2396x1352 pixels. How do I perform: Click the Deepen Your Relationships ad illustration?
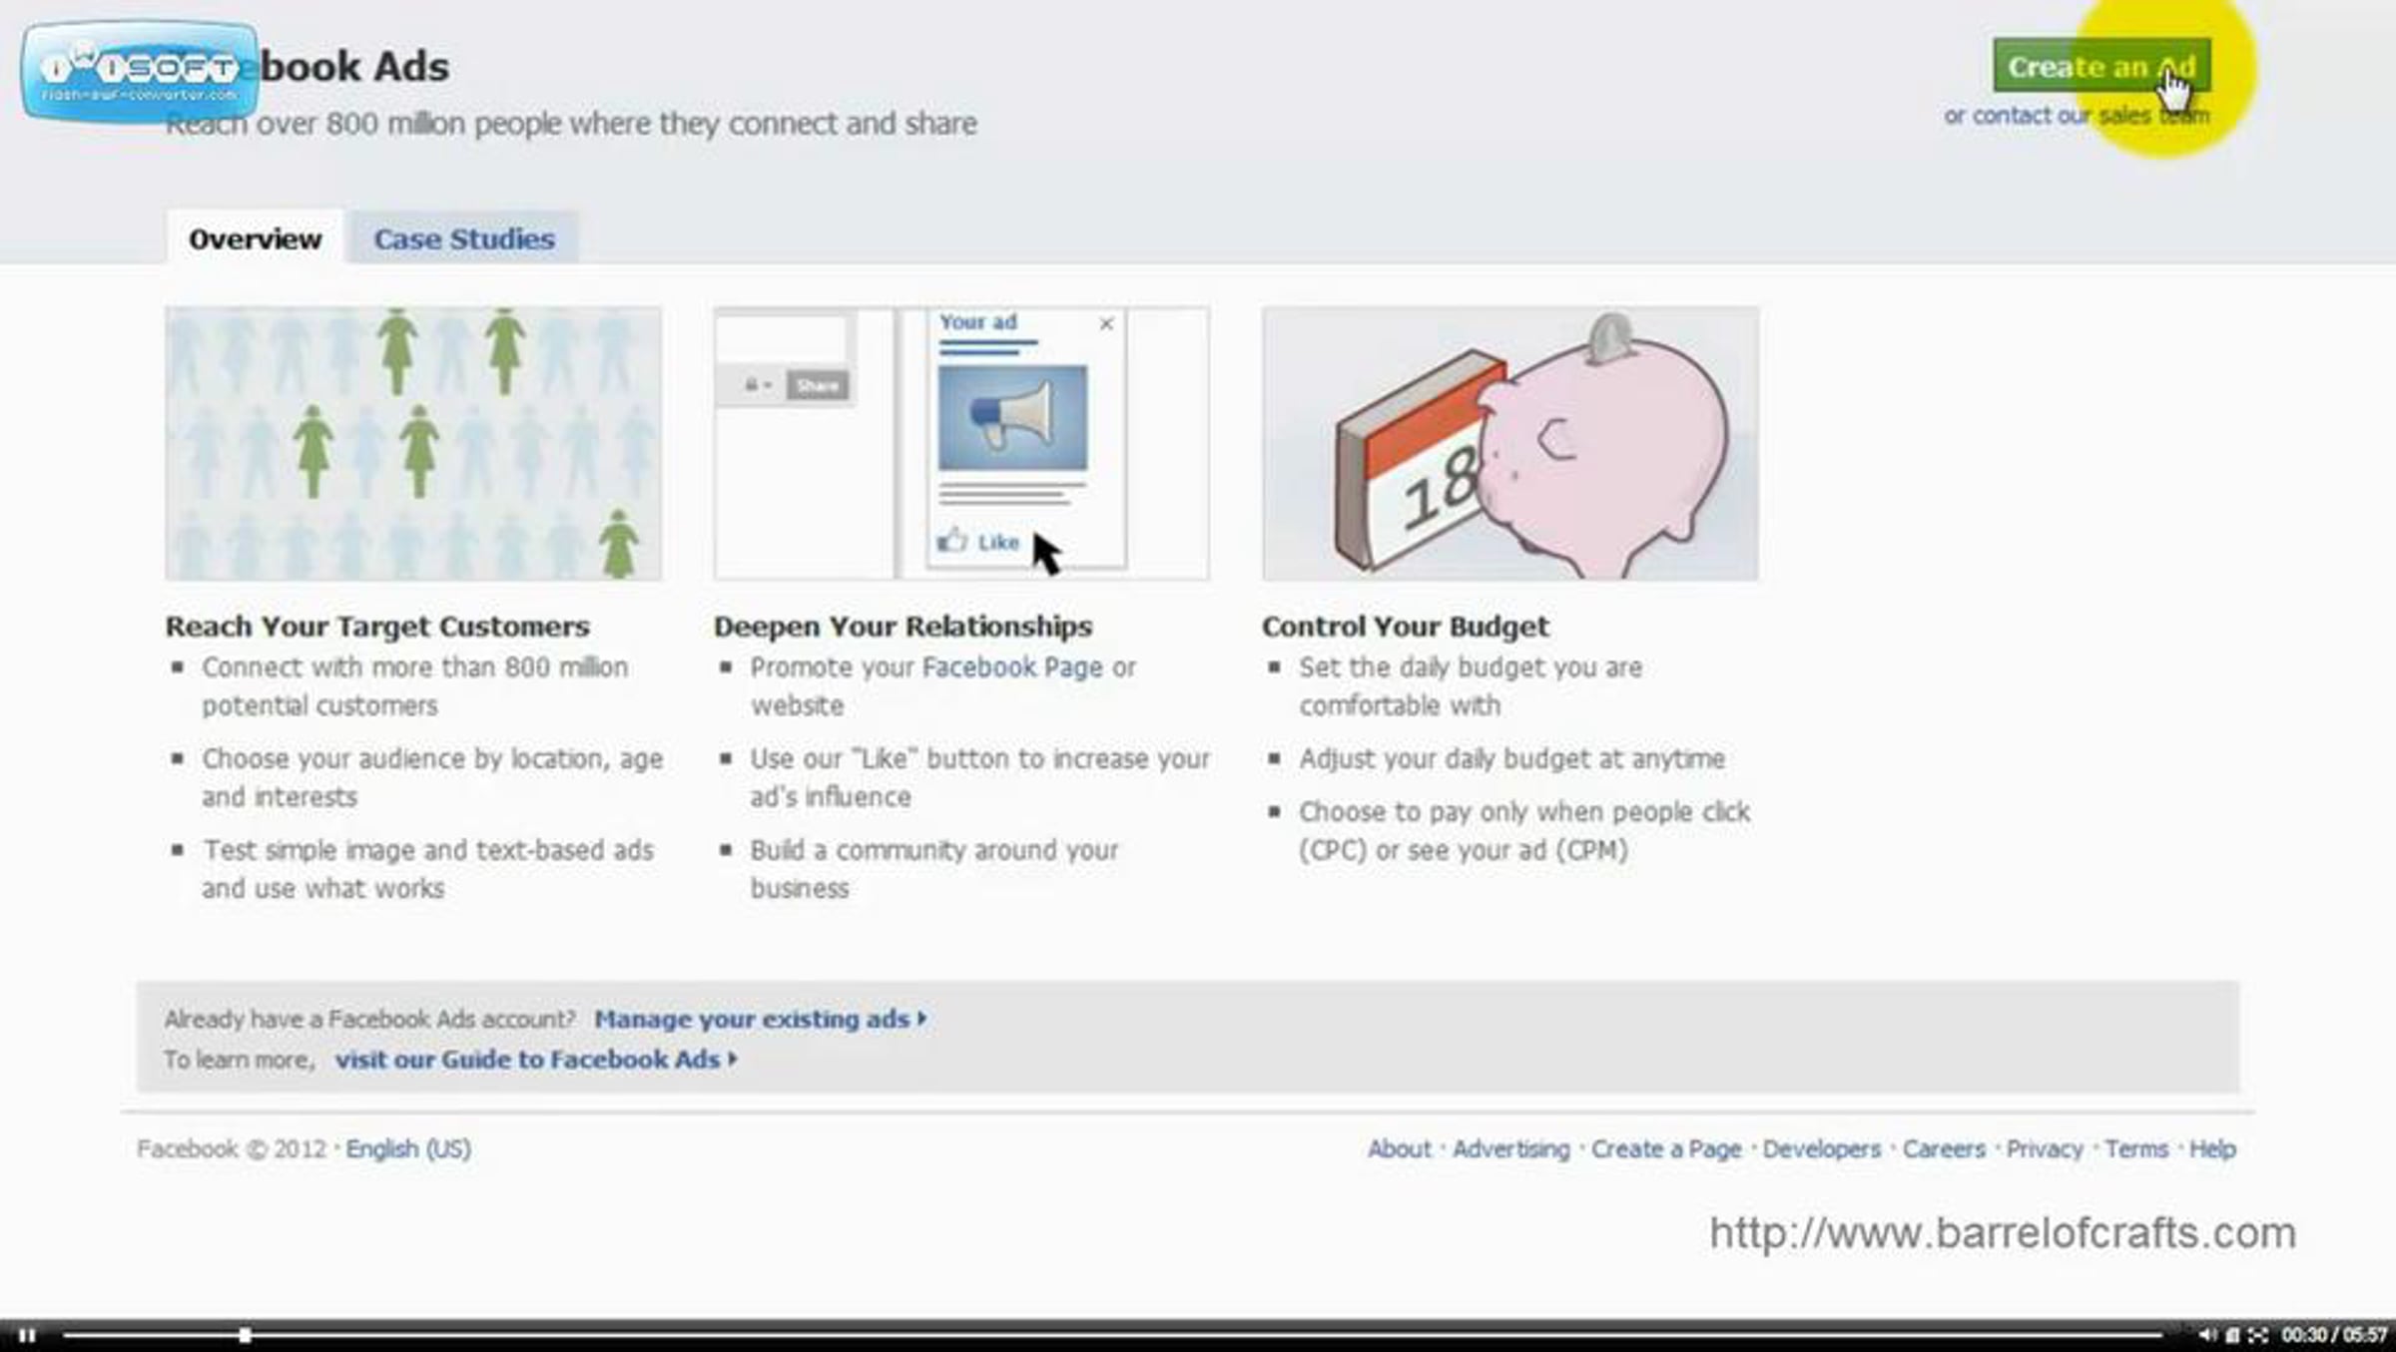pos(961,443)
